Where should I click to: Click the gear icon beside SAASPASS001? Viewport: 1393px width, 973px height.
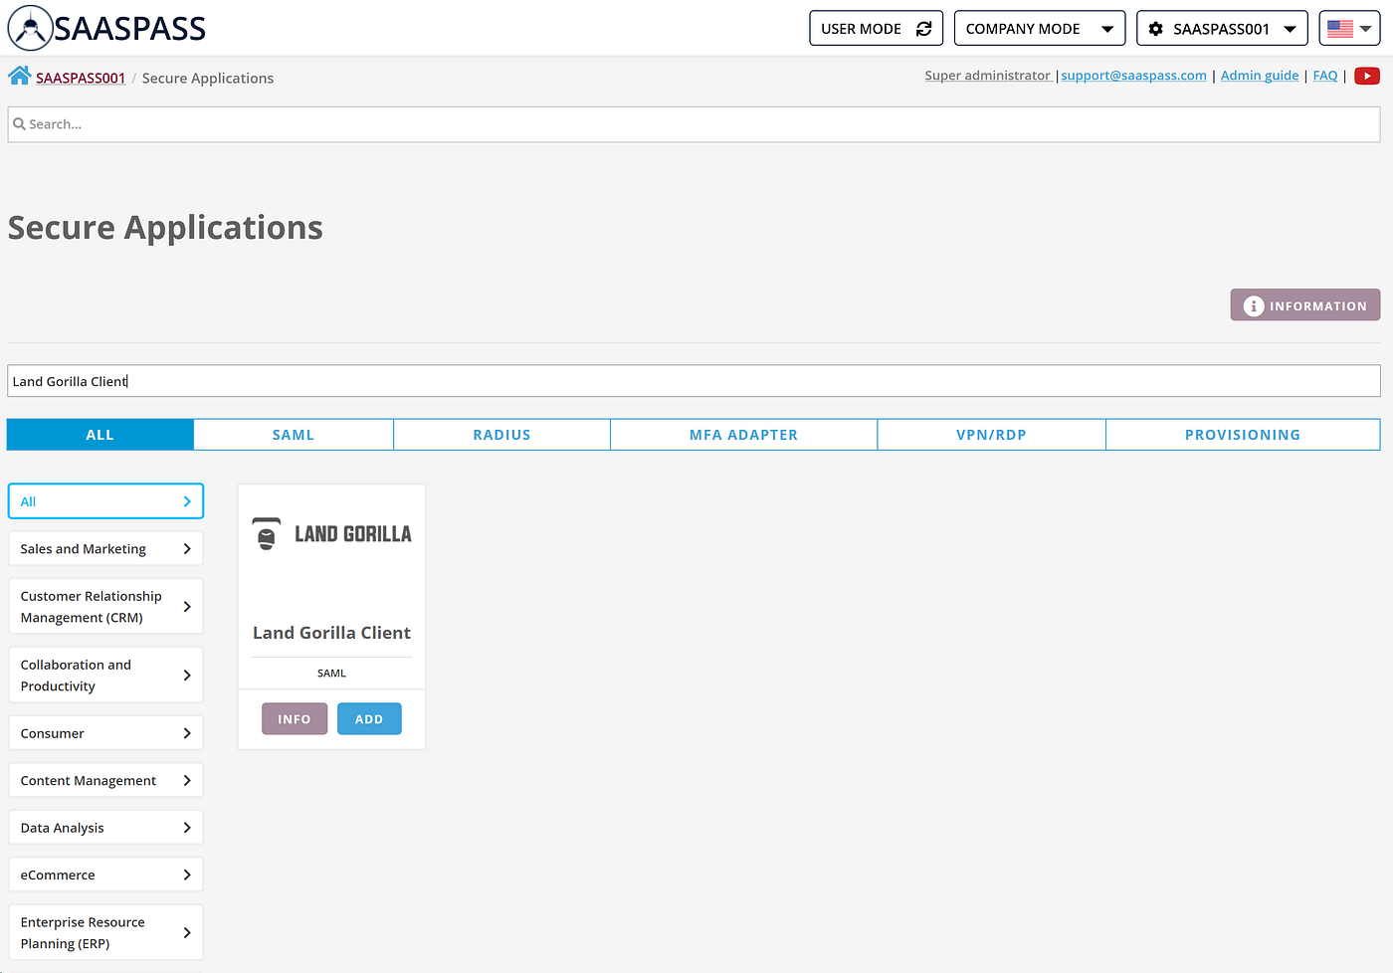click(x=1155, y=29)
